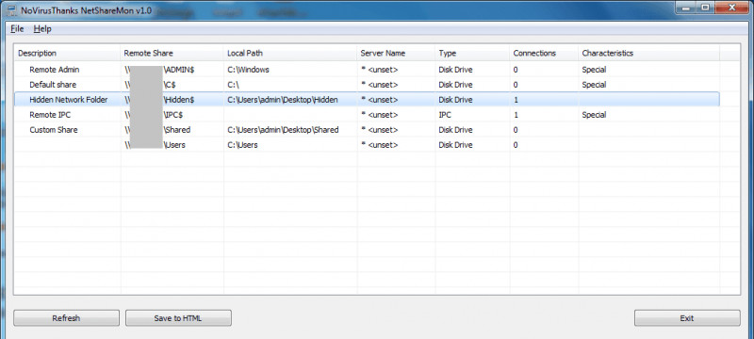
Task: Sort by Local Path column header
Action: click(x=290, y=54)
